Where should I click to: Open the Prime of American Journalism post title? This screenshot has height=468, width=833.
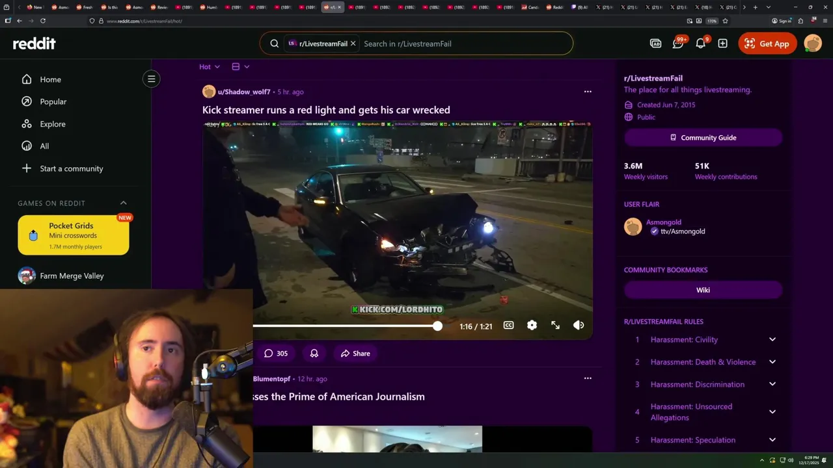(x=338, y=396)
